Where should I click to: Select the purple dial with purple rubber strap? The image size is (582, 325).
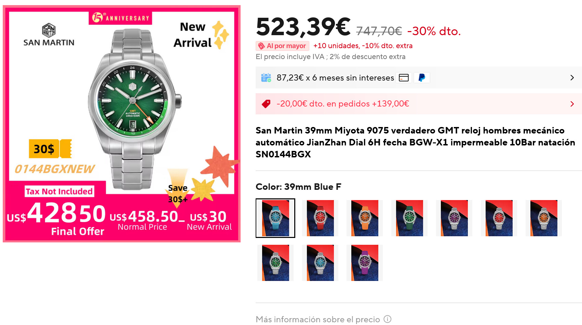pos(365,263)
